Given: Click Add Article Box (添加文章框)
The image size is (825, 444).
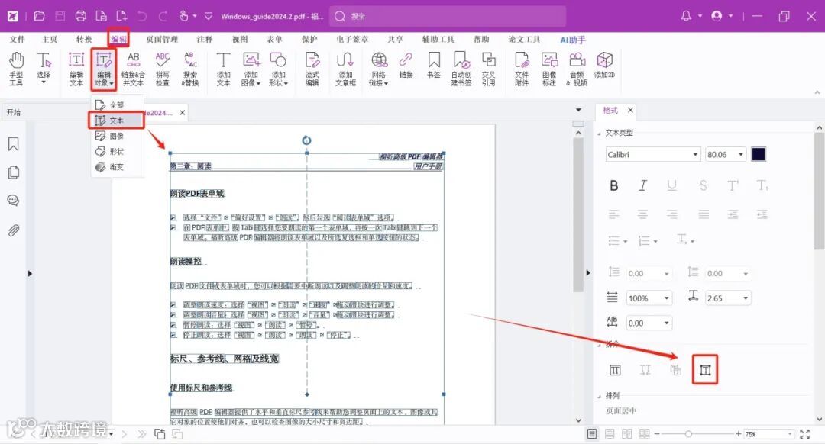Looking at the screenshot, I should (x=345, y=69).
